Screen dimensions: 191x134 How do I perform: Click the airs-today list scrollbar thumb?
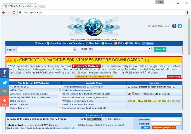[x=60, y=90]
